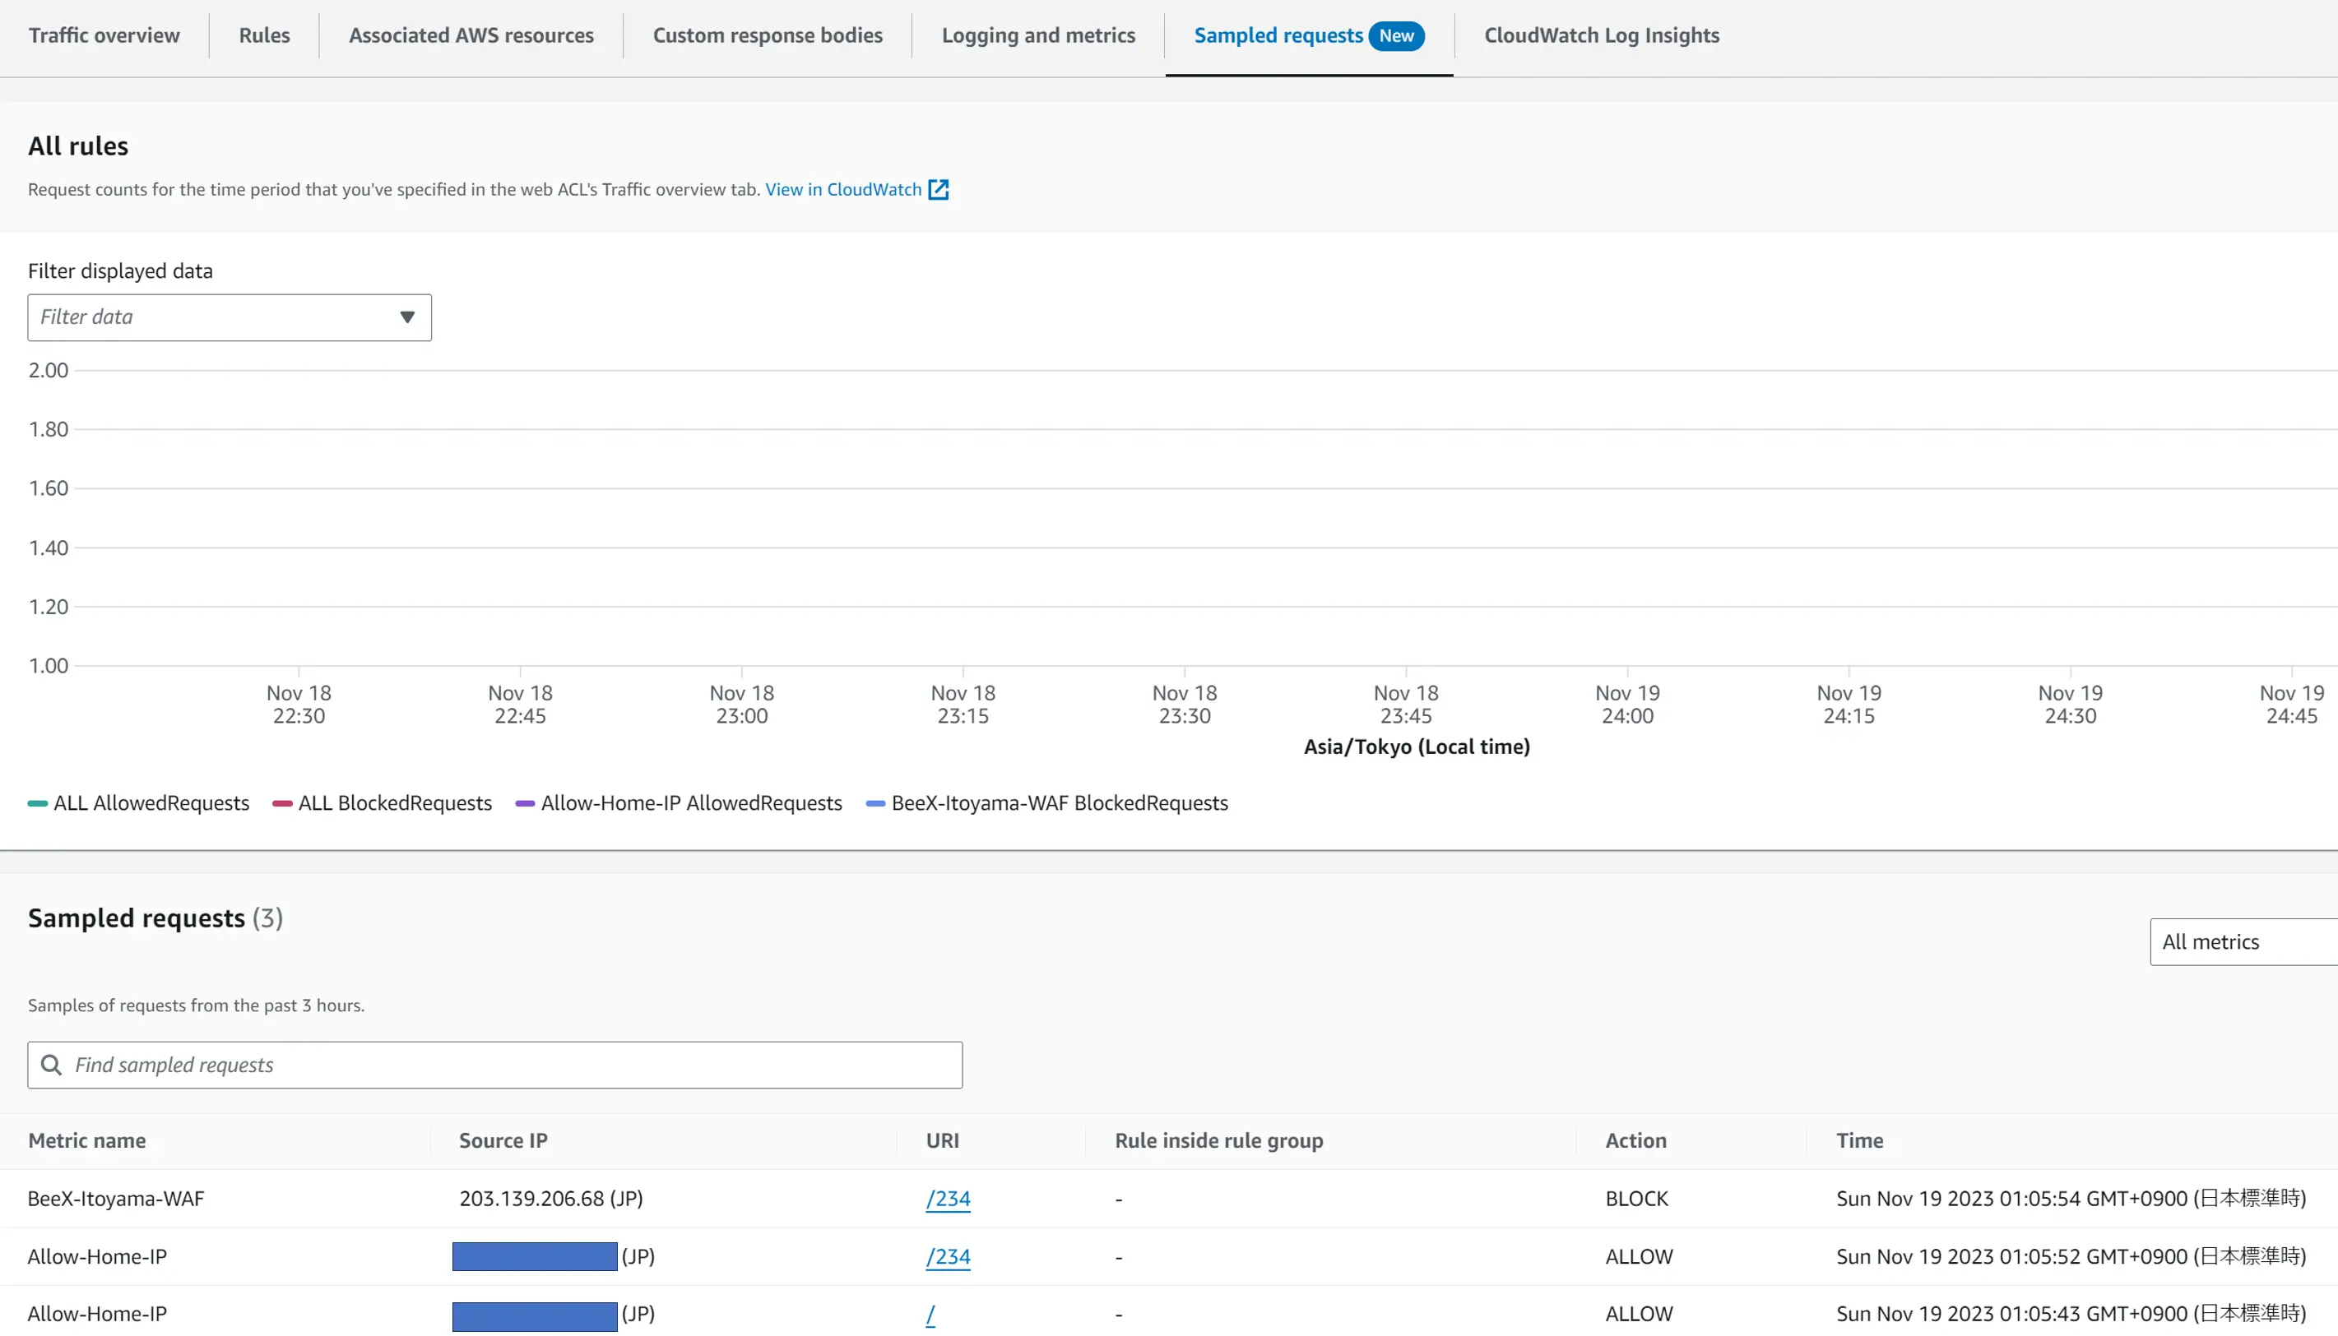Click the Time column header
The width and height of the screenshot is (2338, 1336).
click(x=1860, y=1140)
